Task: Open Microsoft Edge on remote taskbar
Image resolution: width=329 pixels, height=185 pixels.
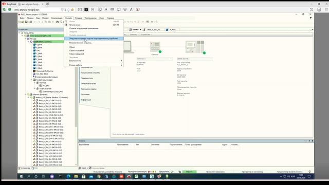Action: pos(68,177)
